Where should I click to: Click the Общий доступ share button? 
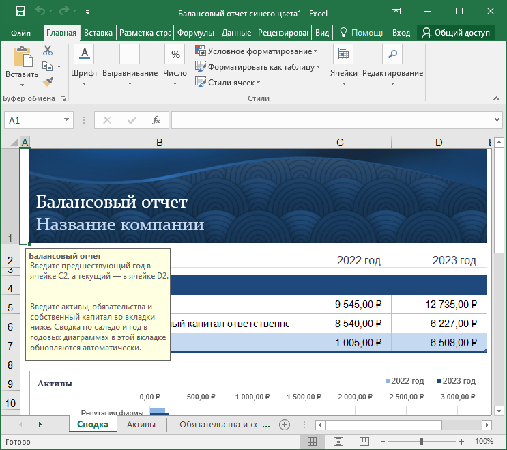(x=457, y=33)
